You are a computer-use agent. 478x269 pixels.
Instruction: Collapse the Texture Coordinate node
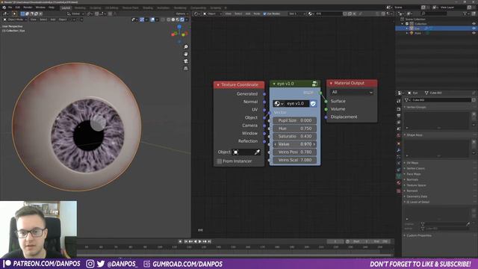point(218,84)
